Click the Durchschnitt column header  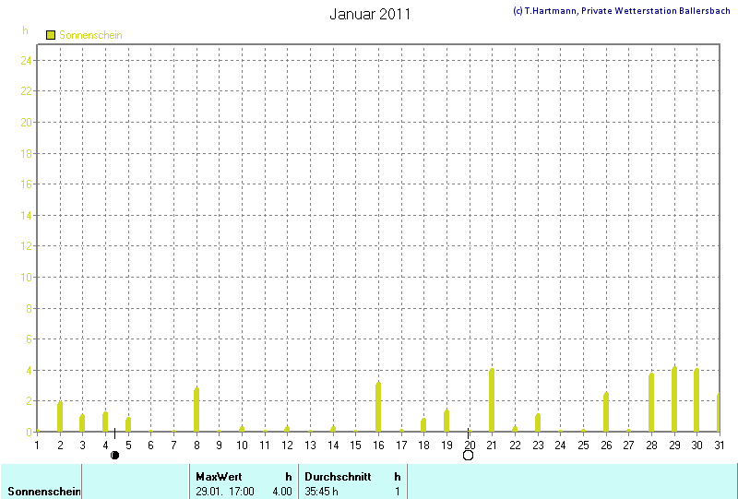pos(338,477)
